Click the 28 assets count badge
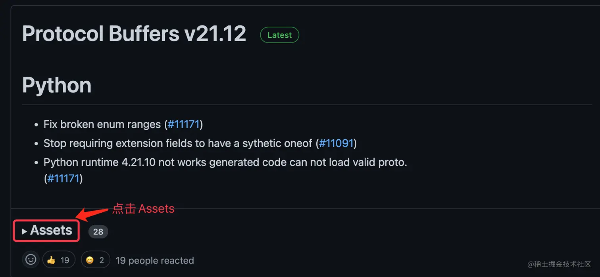 tap(98, 231)
